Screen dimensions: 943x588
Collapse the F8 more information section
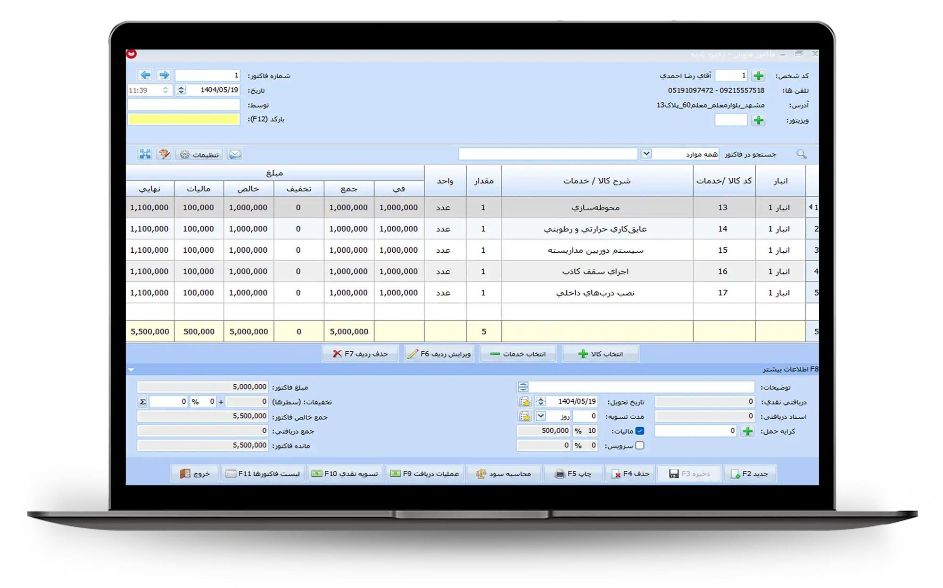click(x=132, y=370)
